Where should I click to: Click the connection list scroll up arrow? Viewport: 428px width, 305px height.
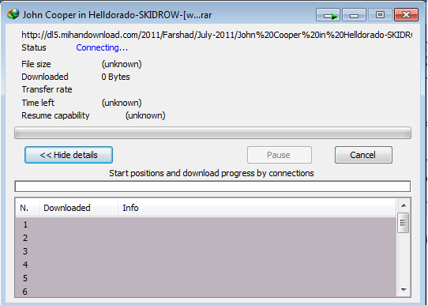point(404,205)
